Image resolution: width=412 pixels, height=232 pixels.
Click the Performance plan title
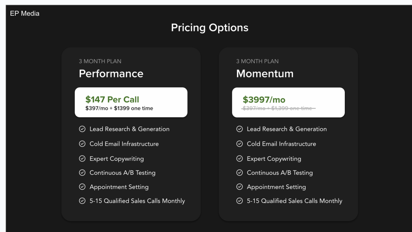[111, 74]
